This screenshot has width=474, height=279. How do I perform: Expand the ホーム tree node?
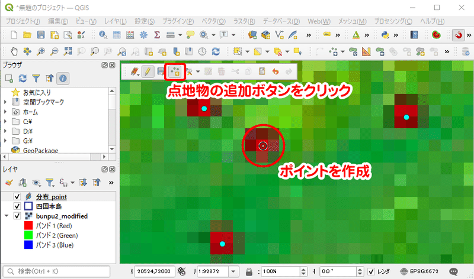(x=5, y=112)
